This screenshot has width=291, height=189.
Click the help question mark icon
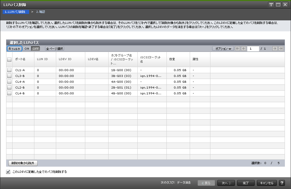(282, 183)
